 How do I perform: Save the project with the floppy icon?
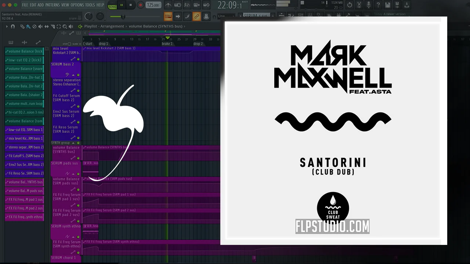[x=388, y=5]
